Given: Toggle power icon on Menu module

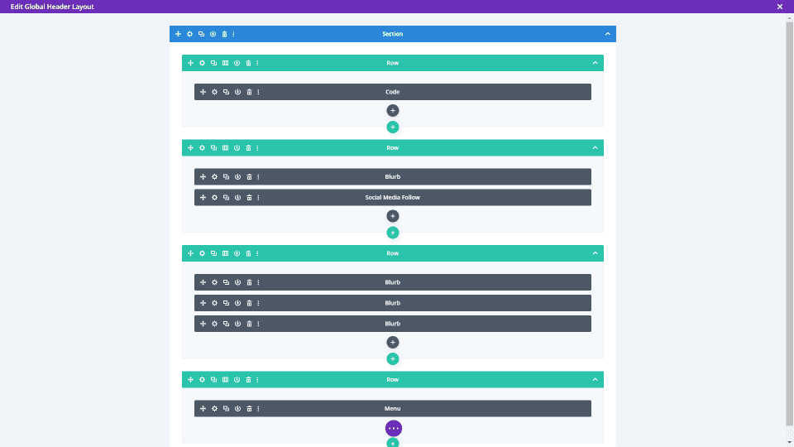Looking at the screenshot, I should [237, 408].
